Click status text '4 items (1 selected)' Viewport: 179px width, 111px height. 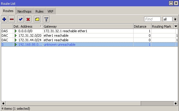point(16,109)
